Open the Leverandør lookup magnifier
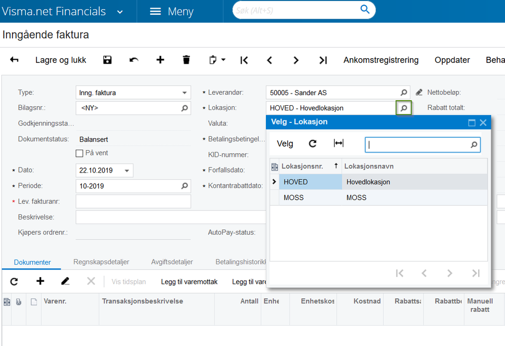The width and height of the screenshot is (505, 346). click(403, 93)
